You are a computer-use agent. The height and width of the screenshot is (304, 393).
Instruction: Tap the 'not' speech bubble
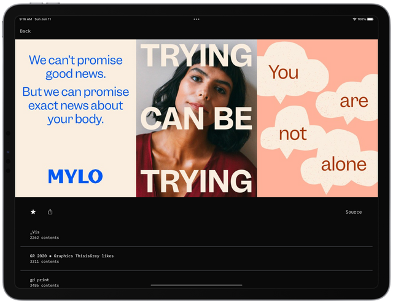(293, 133)
